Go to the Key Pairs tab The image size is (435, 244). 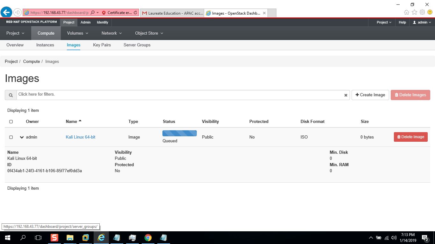[x=102, y=45]
